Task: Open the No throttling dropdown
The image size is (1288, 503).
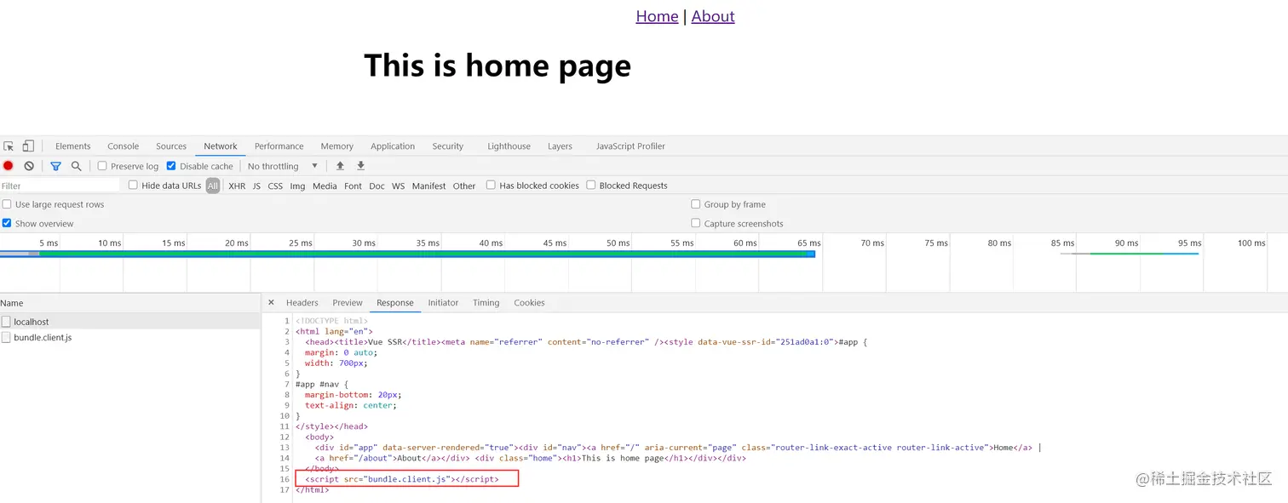Action: coord(283,166)
